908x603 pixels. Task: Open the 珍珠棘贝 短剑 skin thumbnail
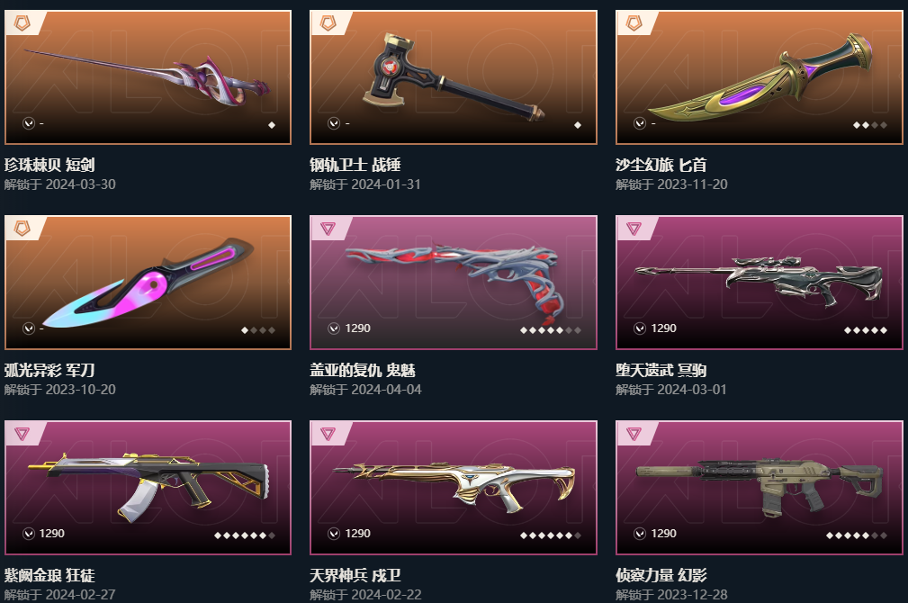pos(148,77)
